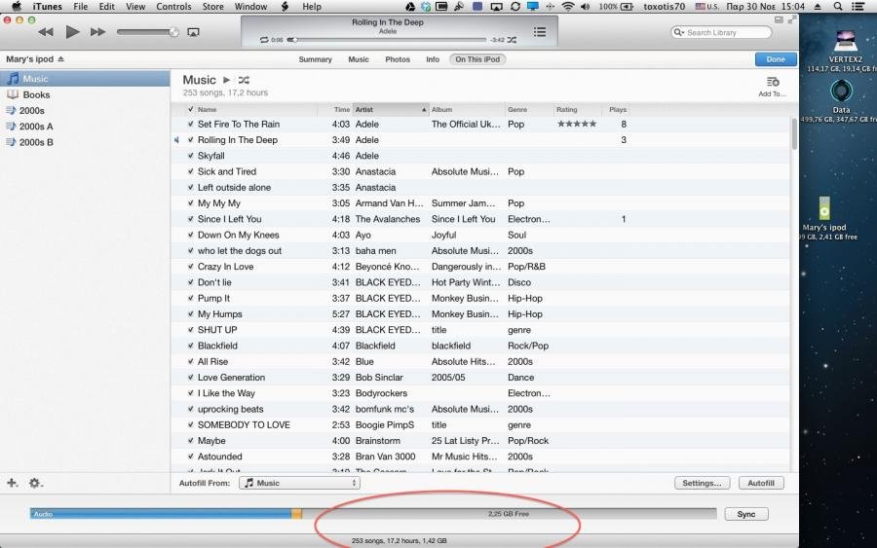Click the five-star rating of Set Fire To The Rain
This screenshot has height=548, width=877.
click(x=577, y=124)
